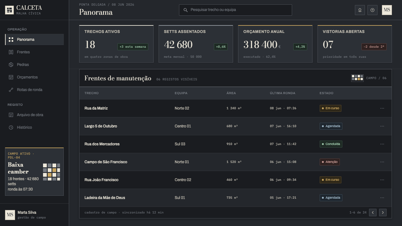Open row options for Ladeira da Mãe de Deus
The image size is (402, 226).
pos(382,198)
